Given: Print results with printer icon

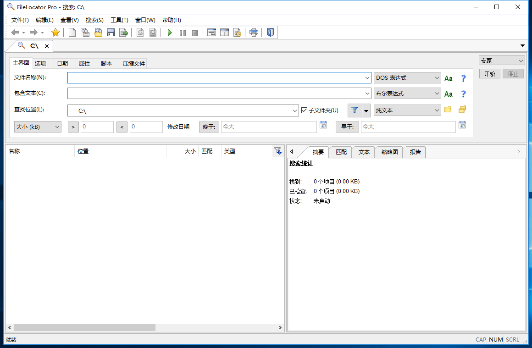Looking at the screenshot, I should [254, 33].
